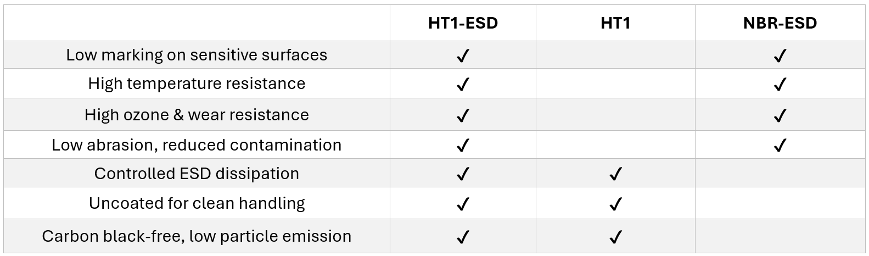Select the 'High temperature resistance' row label
Image resolution: width=869 pixels, height=256 pixels.
click(x=197, y=84)
